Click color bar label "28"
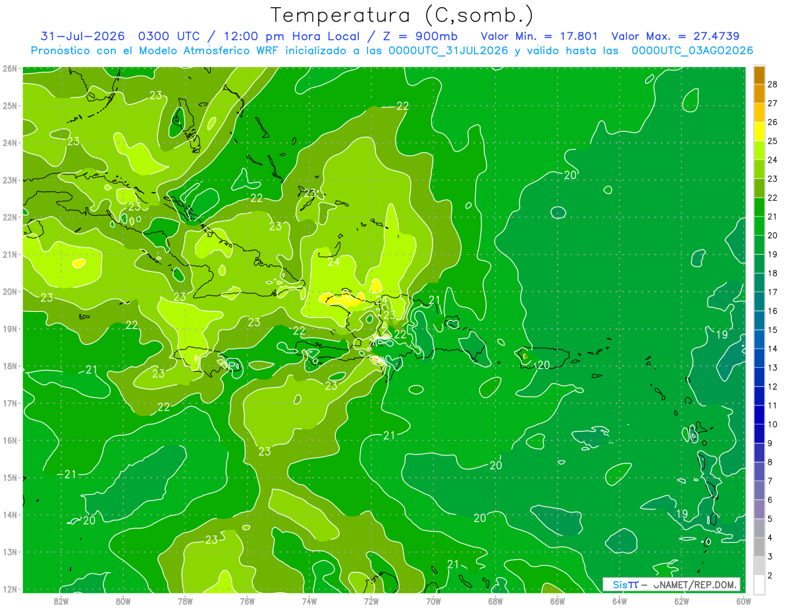This screenshot has height=610, width=790. tap(773, 84)
